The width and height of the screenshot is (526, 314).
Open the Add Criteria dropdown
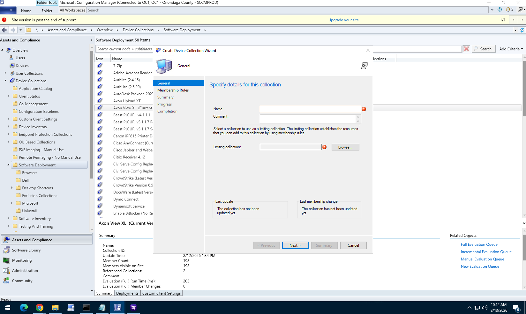[x=511, y=49]
